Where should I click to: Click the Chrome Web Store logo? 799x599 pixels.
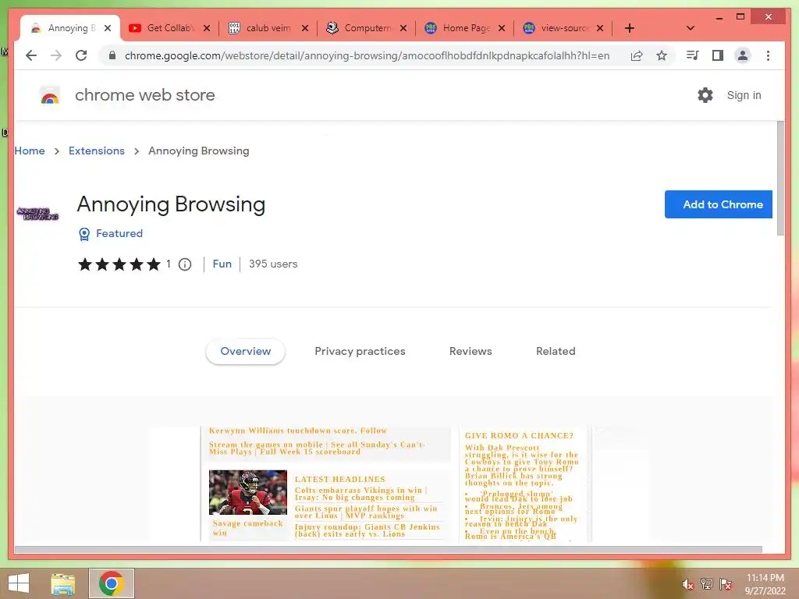tap(50, 95)
